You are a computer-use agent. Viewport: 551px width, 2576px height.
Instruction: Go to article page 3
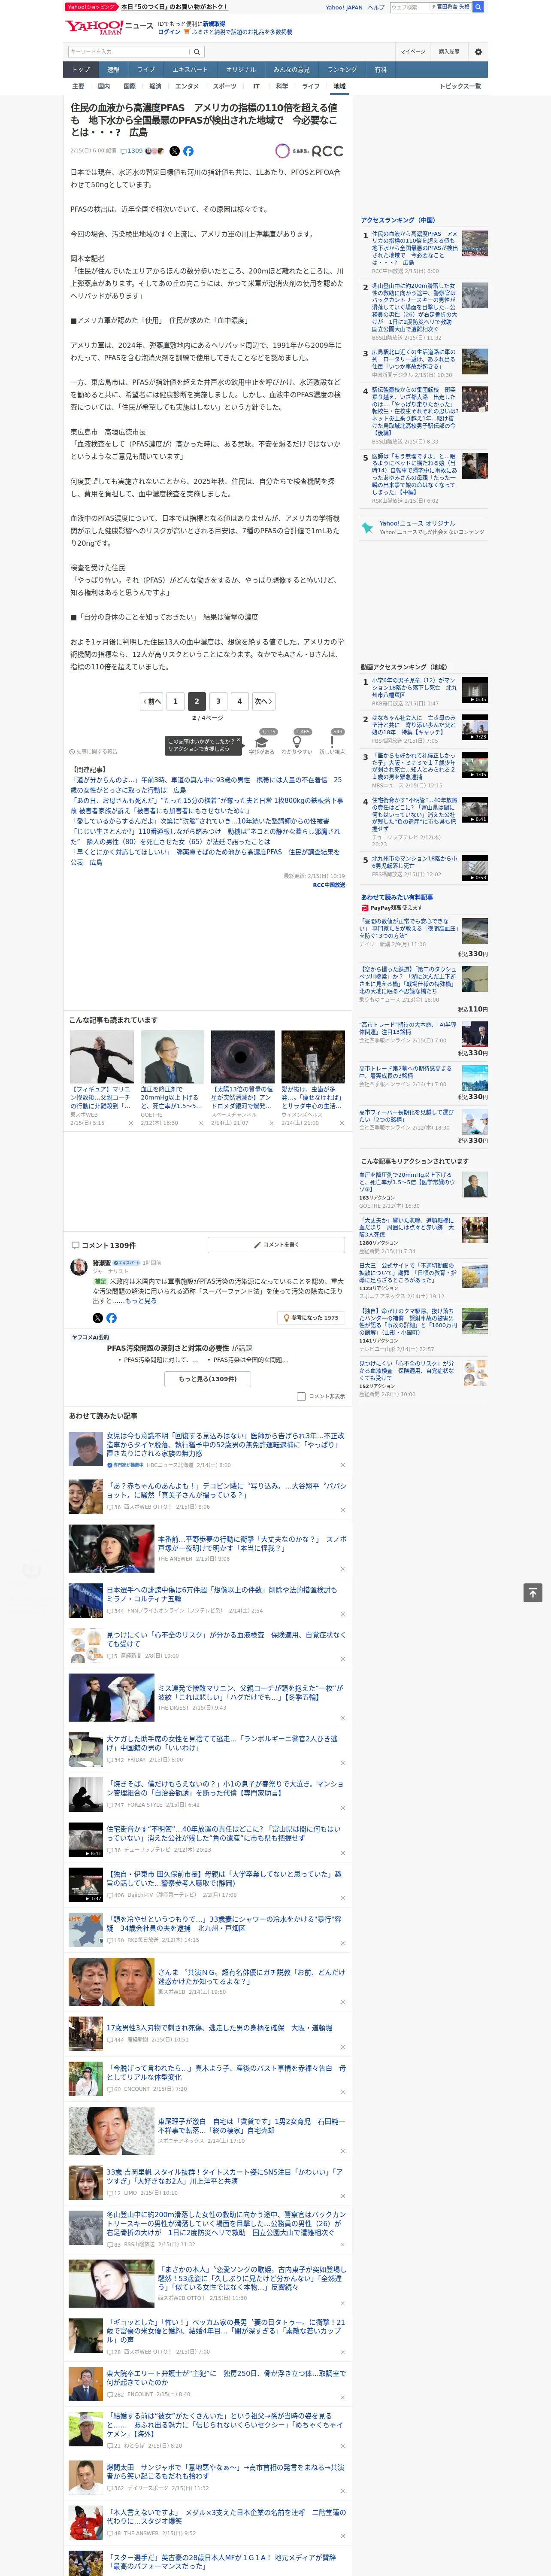pyautogui.click(x=218, y=701)
